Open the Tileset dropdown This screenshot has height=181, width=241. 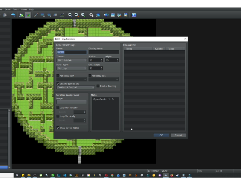pos(72,60)
